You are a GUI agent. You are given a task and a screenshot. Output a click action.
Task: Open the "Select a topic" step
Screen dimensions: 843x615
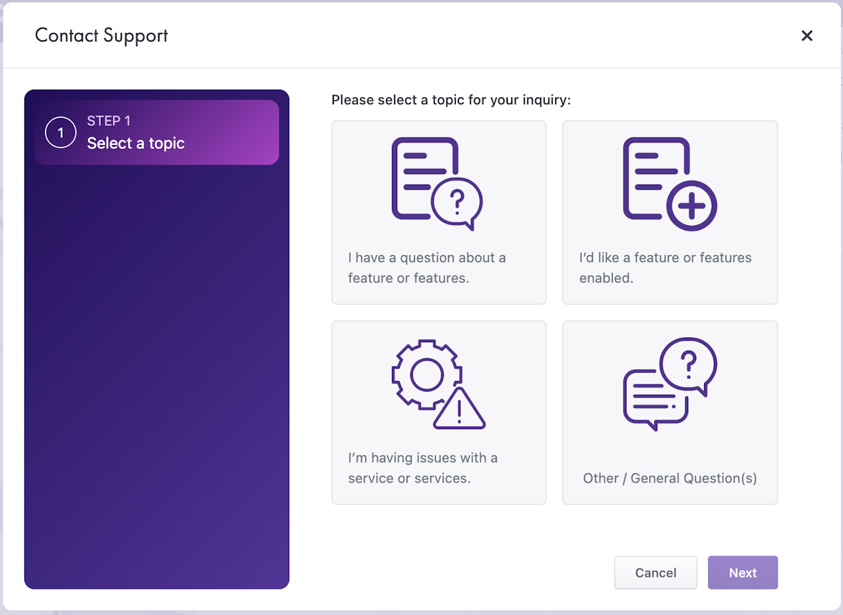click(136, 144)
